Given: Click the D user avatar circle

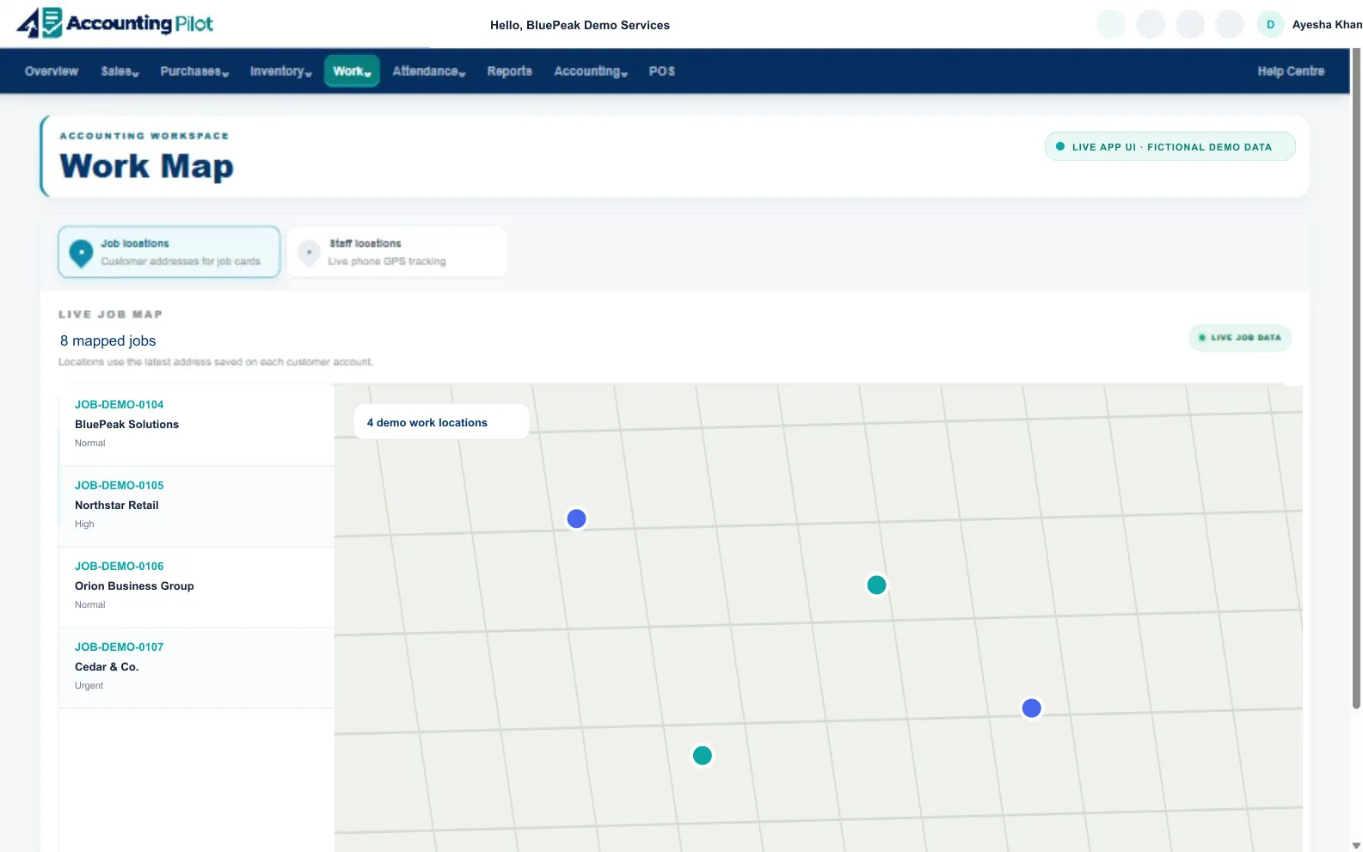Looking at the screenshot, I should click(x=1270, y=24).
